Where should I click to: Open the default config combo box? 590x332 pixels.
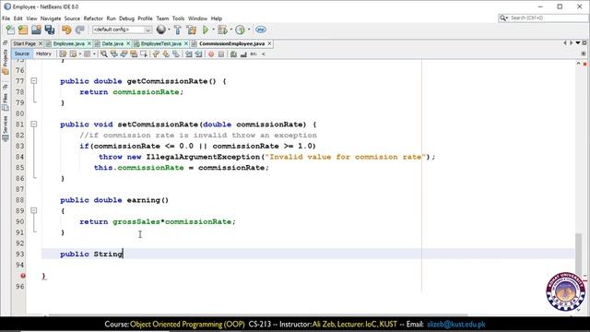point(122,30)
